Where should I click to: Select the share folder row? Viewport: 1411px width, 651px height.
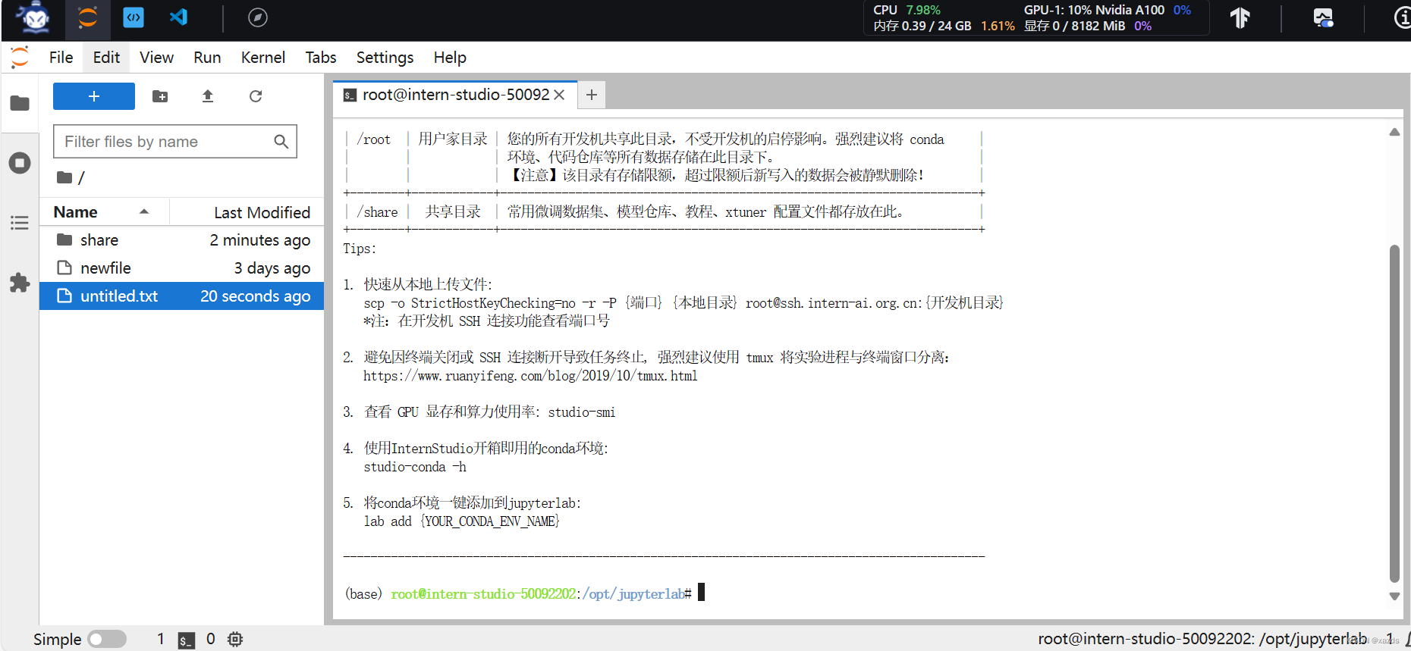pos(182,240)
